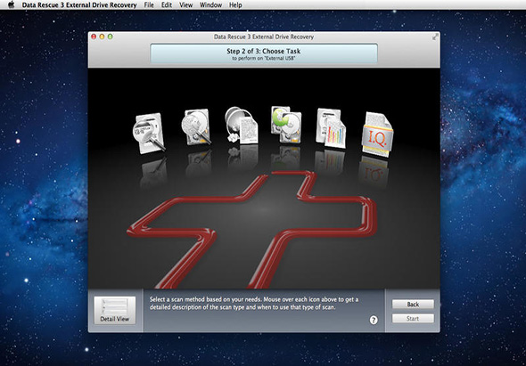526x366 pixels.
Task: Open the Data Rescue 3 application menu
Action: pyautogui.click(x=79, y=4)
